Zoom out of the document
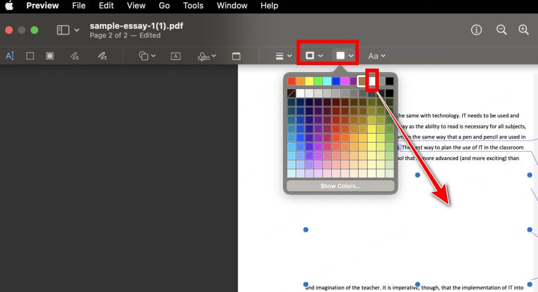Screen dimensions: 538x292 click(x=502, y=30)
